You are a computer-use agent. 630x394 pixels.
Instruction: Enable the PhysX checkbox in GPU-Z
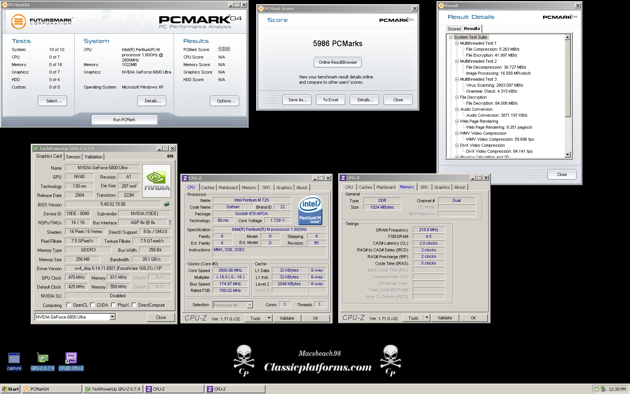[x=113, y=305]
